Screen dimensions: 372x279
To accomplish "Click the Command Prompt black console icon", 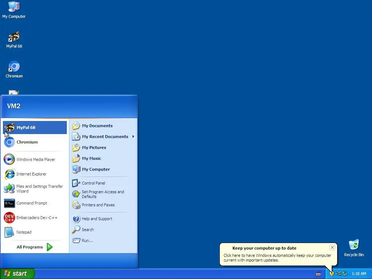I will pyautogui.click(x=9, y=203).
